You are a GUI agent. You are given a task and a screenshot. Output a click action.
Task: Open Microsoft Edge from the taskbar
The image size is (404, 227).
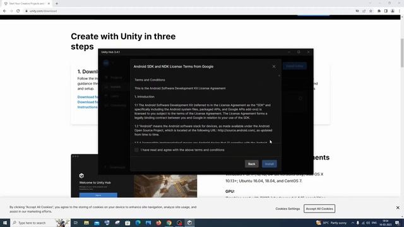click(x=138, y=223)
